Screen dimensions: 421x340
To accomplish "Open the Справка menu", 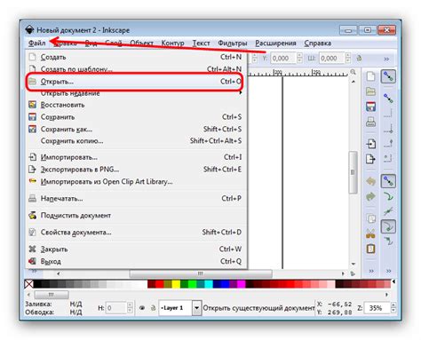I will (318, 43).
